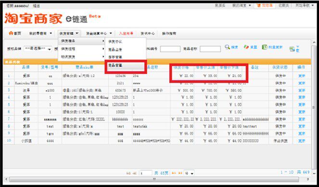This screenshot has height=187, width=319.
Task: Click the magnifier search icon
Action: [x=227, y=47]
